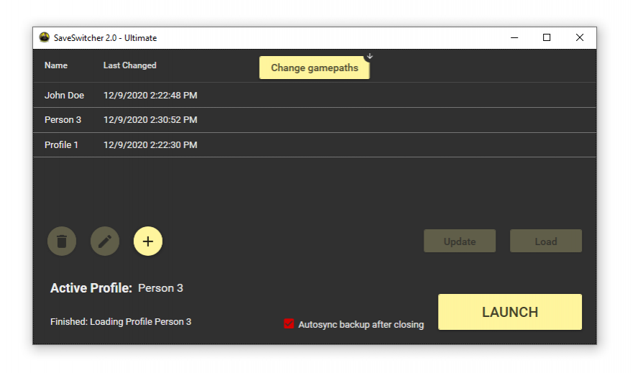This screenshot has width=633, height=373.
Task: Click the small down arrow above Change gamepaths
Action: pyautogui.click(x=370, y=56)
